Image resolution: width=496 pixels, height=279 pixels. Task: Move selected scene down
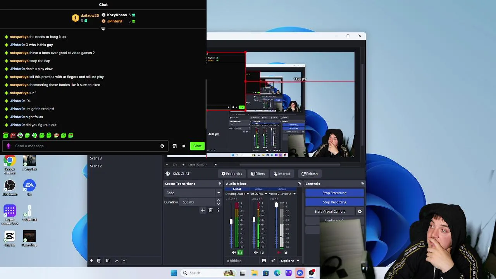[124, 261]
